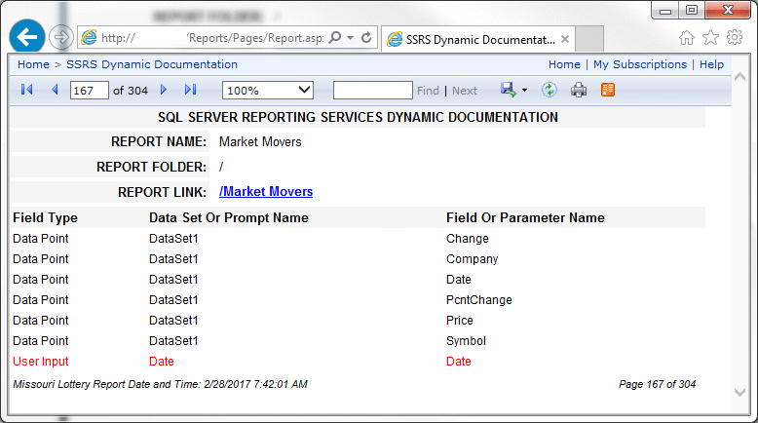Export report to data feed icon
The height and width of the screenshot is (423, 758).
pyautogui.click(x=608, y=90)
